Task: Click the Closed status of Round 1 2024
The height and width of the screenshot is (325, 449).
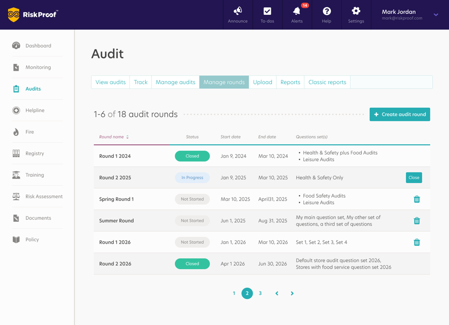Action: tap(192, 156)
